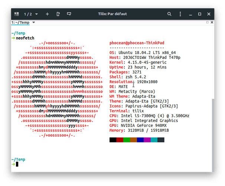Click the 'Papirus-Adapta [GTK2/3]' icons value

pyautogui.click(x=152, y=106)
